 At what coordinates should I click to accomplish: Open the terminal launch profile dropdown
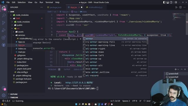[x=178, y=69]
